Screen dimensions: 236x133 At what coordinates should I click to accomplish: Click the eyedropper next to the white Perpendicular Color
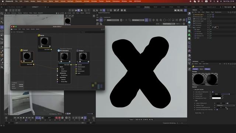click(223, 98)
